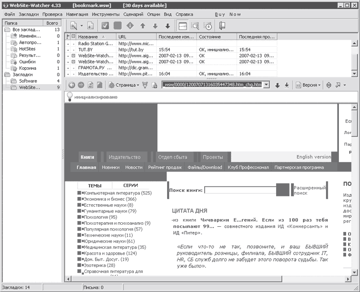Click the lightbulb status icon

pos(69,96)
